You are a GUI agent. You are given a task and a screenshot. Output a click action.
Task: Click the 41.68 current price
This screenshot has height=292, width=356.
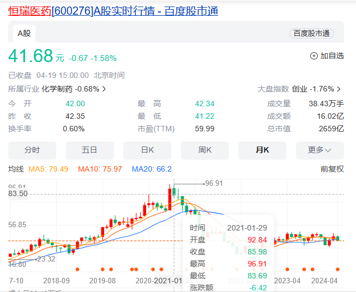pos(31,56)
